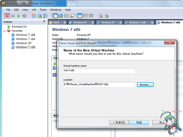Open the Edit menu
This screenshot has height=137, width=183.
pos(16,10)
